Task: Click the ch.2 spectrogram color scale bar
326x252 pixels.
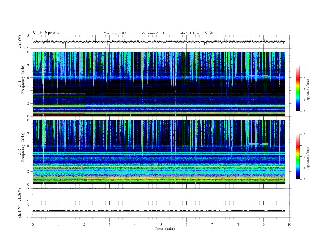Action: (298, 157)
